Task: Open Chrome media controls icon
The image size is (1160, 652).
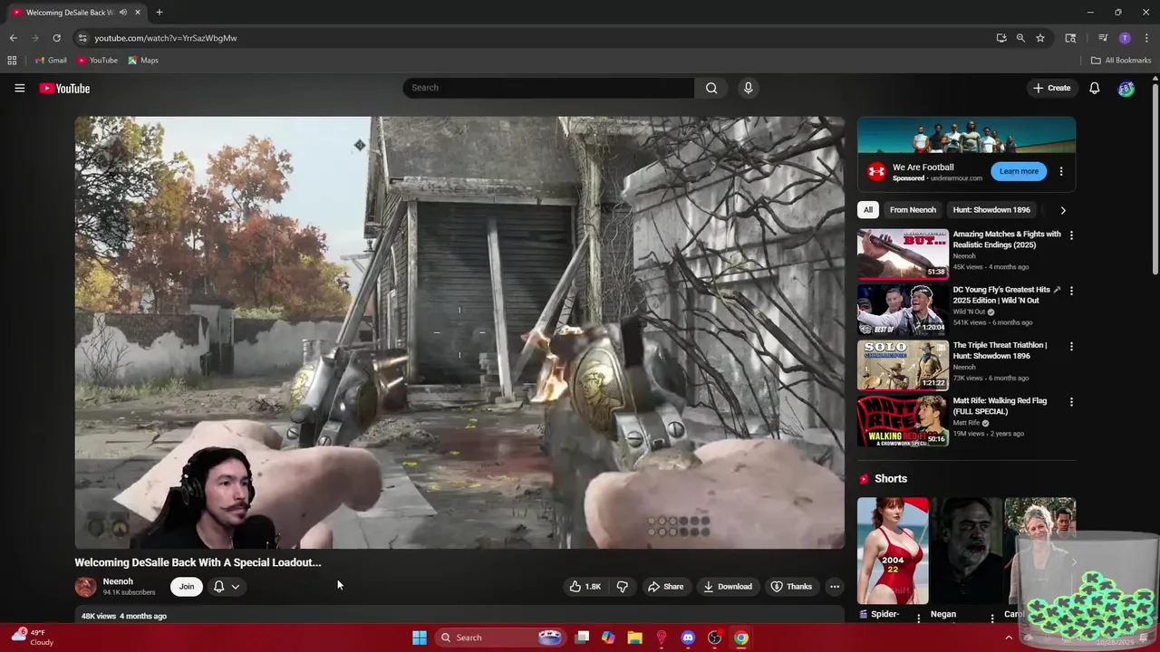Action: [x=1103, y=38]
